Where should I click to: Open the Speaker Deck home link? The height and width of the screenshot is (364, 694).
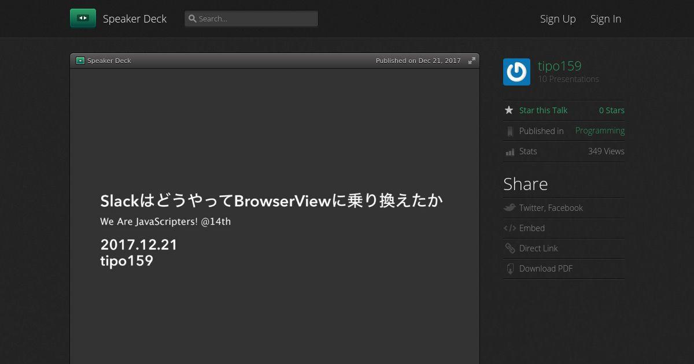[135, 18]
